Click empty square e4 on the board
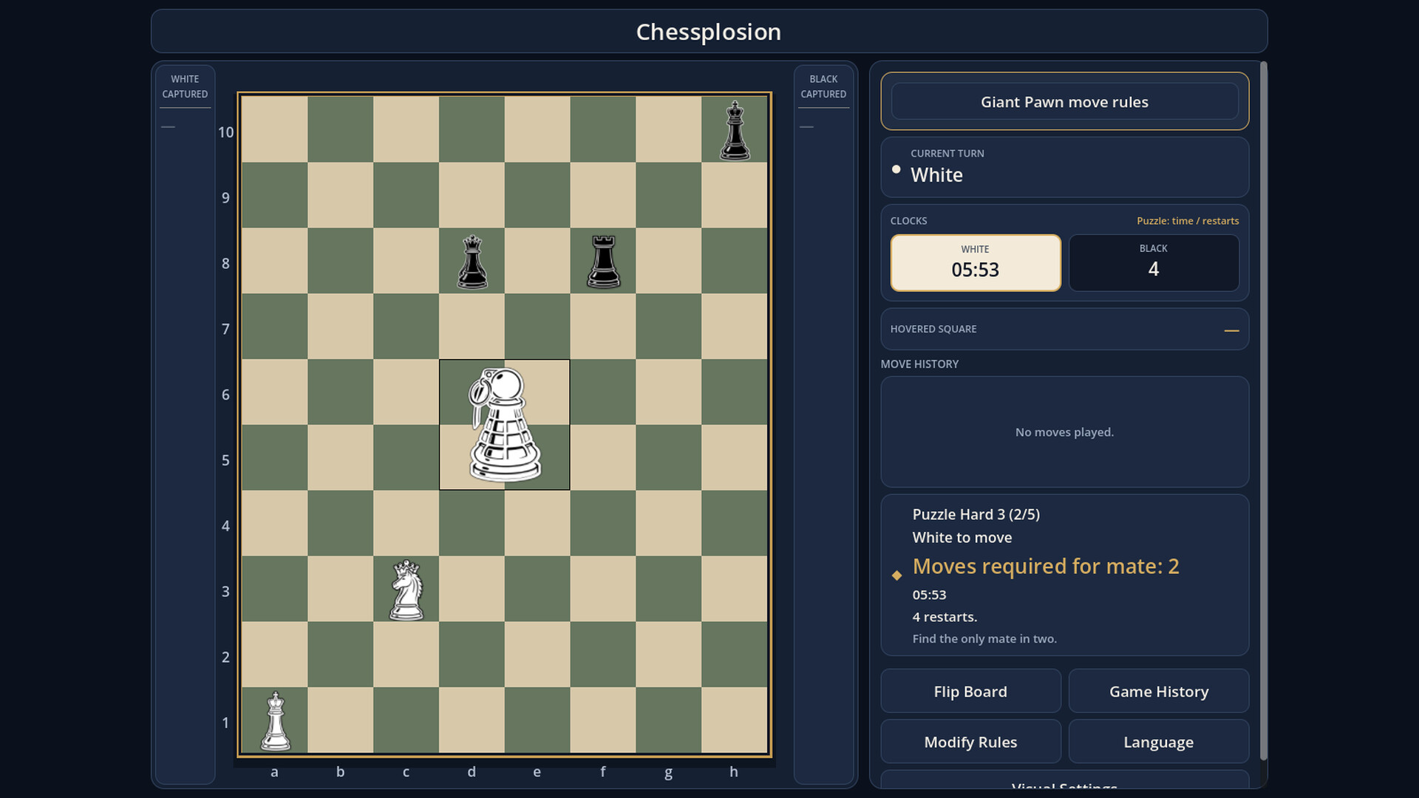 pos(537,524)
